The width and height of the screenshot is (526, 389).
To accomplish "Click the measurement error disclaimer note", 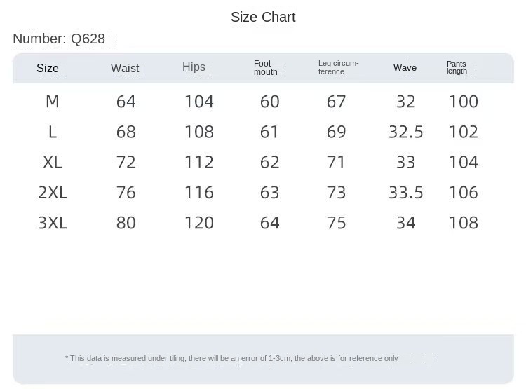I will click(x=231, y=358).
